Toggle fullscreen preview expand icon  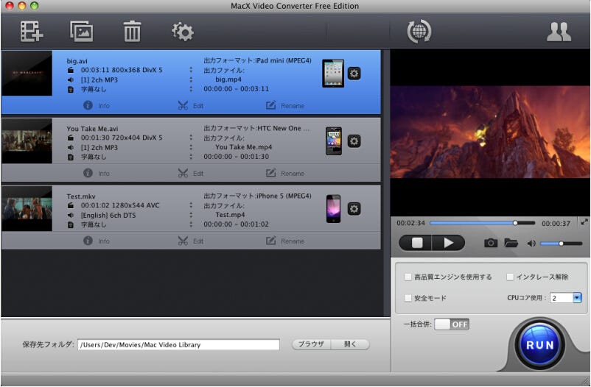[584, 222]
